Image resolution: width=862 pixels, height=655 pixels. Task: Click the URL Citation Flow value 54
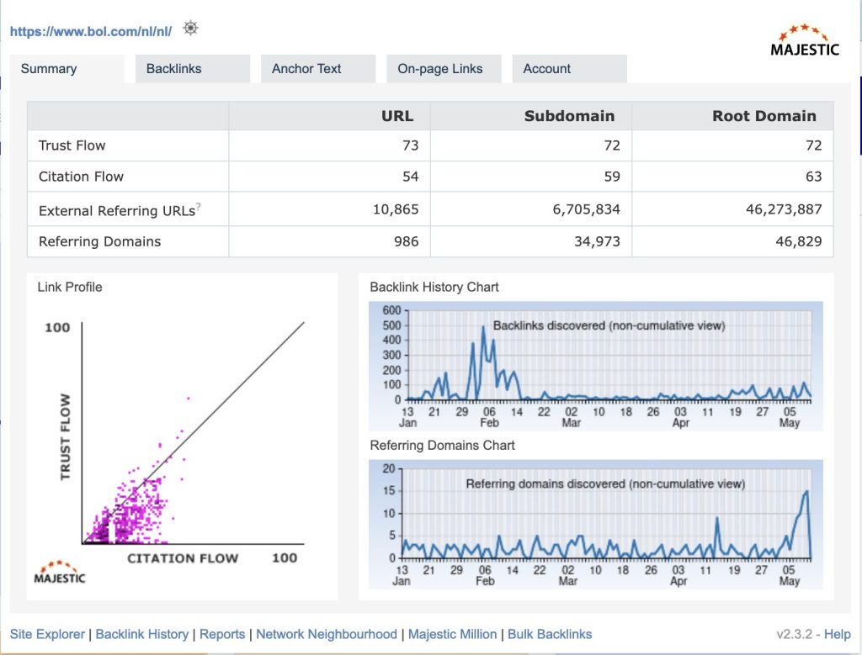point(411,177)
